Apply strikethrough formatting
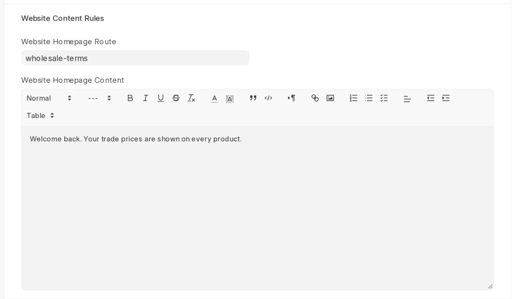The width and height of the screenshot is (515, 299). 176,98
